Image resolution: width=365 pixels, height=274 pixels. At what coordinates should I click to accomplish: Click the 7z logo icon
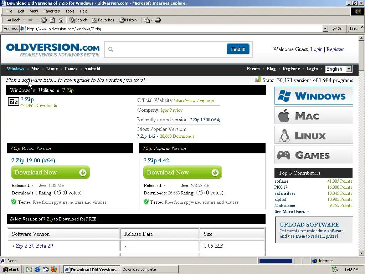(13, 102)
